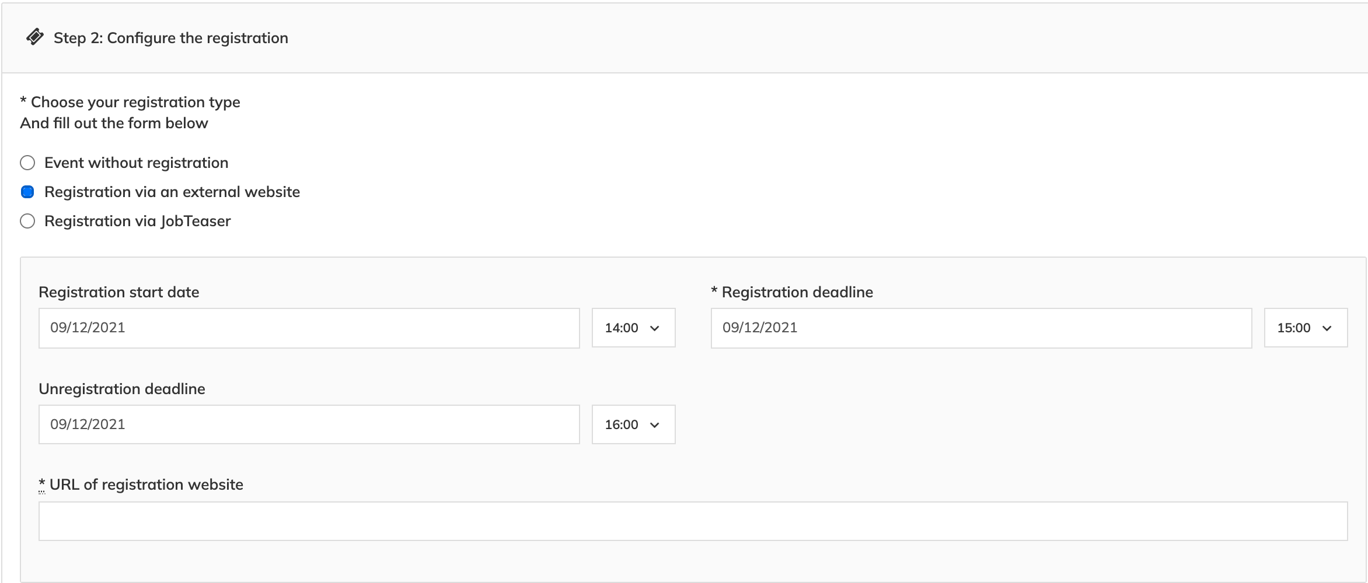Open the 16:00 unregistration time dropdown
Viewport: 1368px width, 583px height.
pyautogui.click(x=633, y=424)
